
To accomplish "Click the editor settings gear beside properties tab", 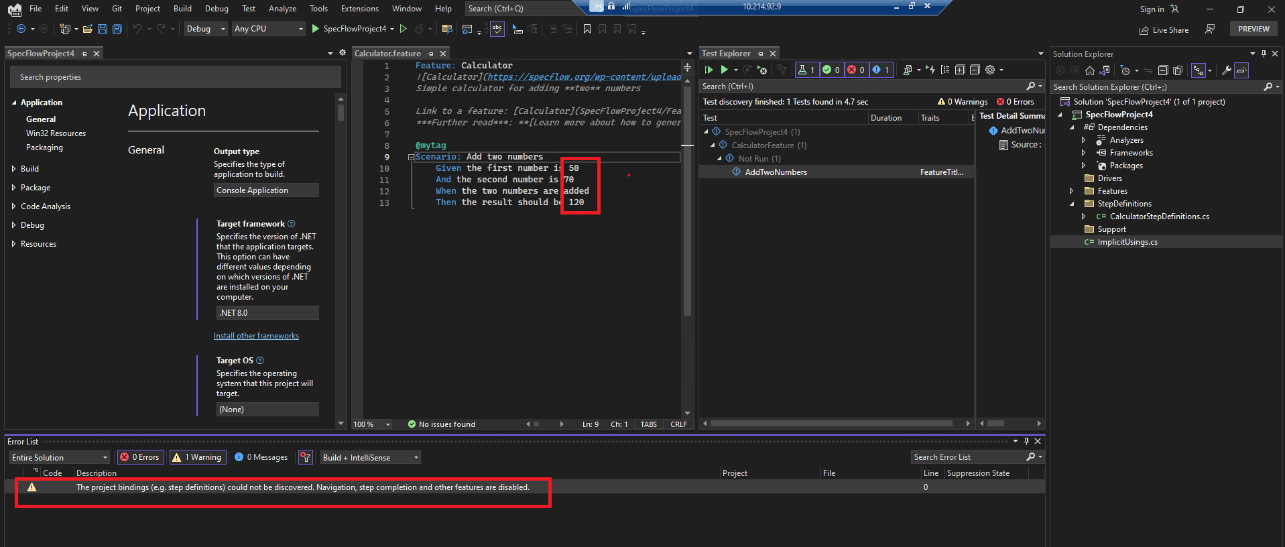I will [x=343, y=53].
